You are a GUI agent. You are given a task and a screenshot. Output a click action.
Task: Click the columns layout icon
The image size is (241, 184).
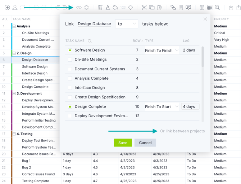(x=202, y=8)
